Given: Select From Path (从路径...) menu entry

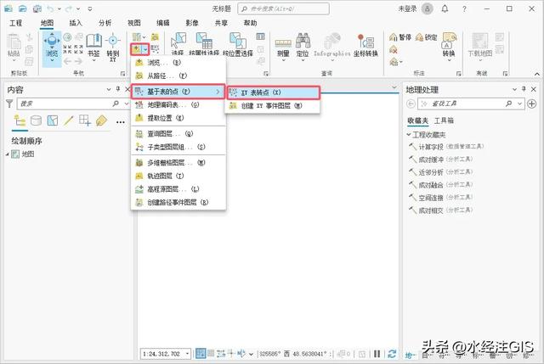Looking at the screenshot, I should (x=178, y=76).
